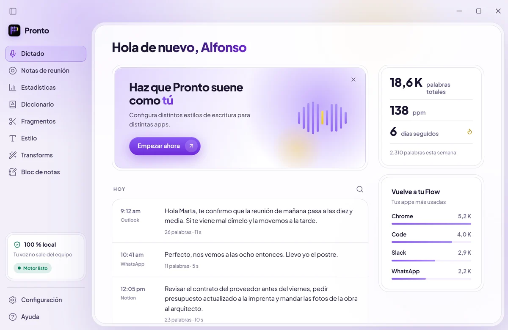Click the 18,6 K palabras totales stat
The image size is (508, 330).
pos(431,85)
